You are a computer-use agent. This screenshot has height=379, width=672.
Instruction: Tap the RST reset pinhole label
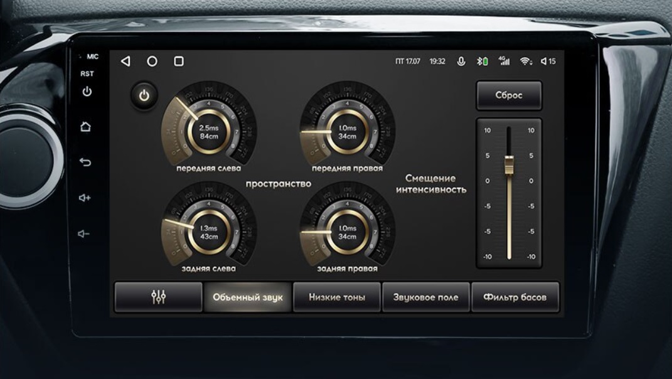[x=87, y=74]
